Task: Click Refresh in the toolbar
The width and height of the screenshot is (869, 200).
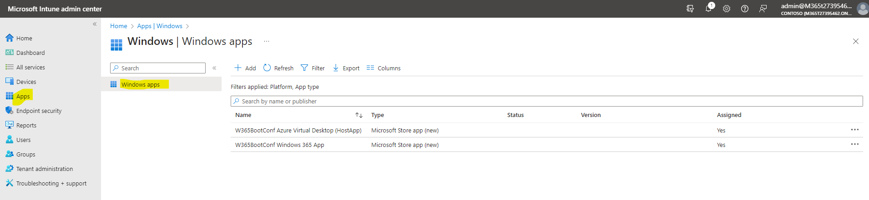Action: pyautogui.click(x=278, y=68)
